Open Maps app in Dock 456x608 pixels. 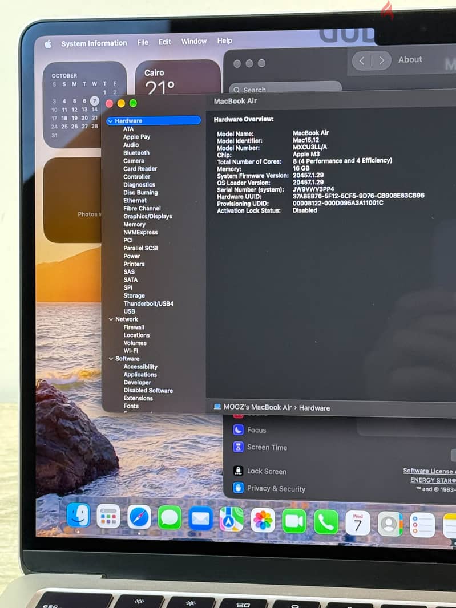pos(232,520)
